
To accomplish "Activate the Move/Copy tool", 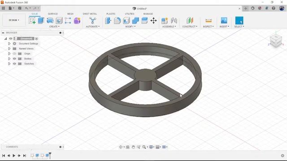I will (153, 21).
